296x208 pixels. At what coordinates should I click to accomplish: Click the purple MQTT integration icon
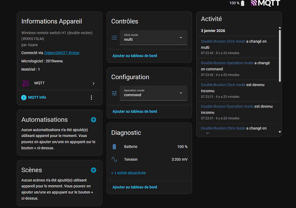26,83
